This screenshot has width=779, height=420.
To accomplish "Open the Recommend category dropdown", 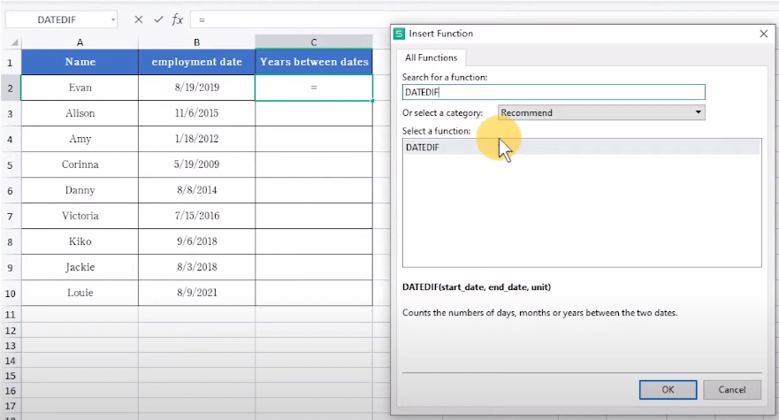I will coord(601,112).
